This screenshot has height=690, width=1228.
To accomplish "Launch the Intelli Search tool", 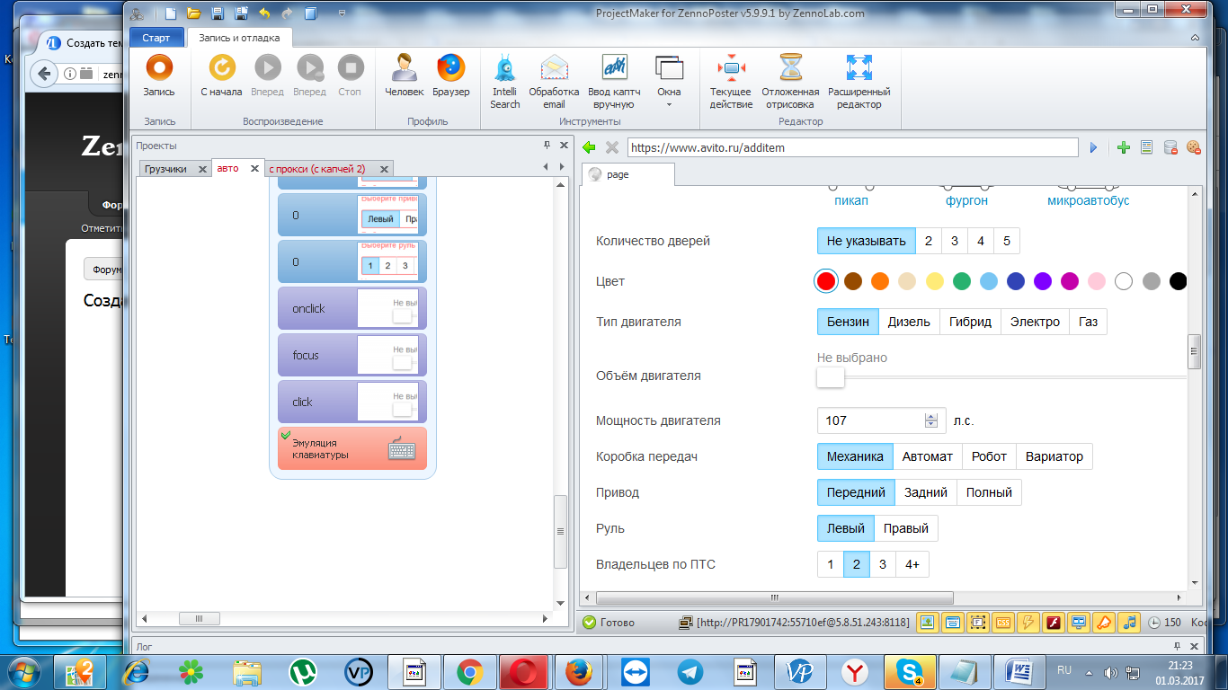I will pyautogui.click(x=504, y=82).
